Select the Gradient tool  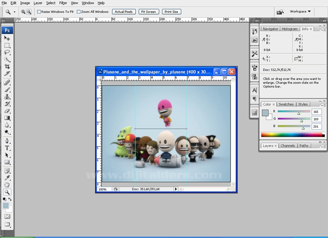7,118
